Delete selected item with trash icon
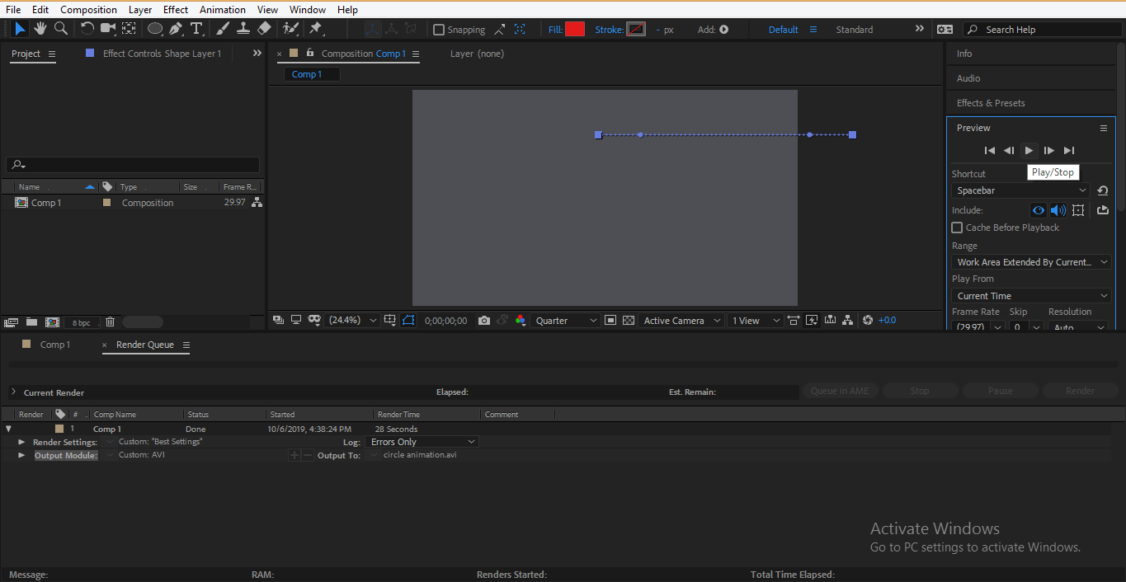Image resolution: width=1126 pixels, height=582 pixels. coord(110,322)
